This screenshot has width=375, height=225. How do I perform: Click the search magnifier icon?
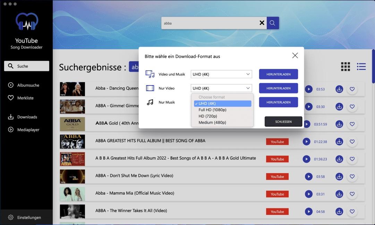(272, 23)
